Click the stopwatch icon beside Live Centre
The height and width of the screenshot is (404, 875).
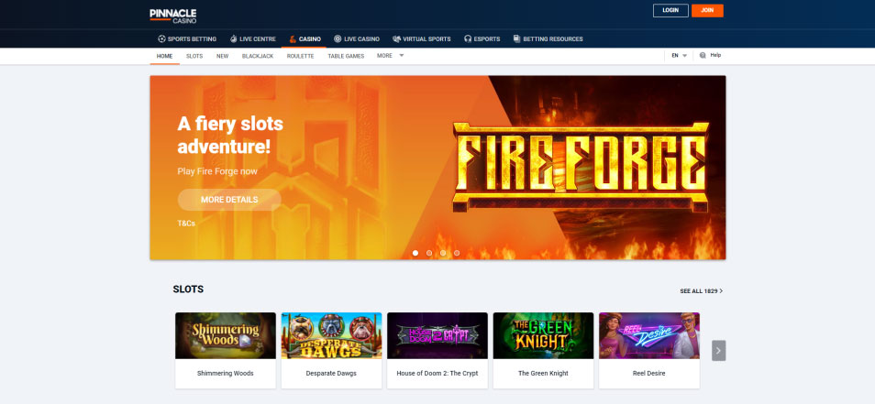point(234,39)
